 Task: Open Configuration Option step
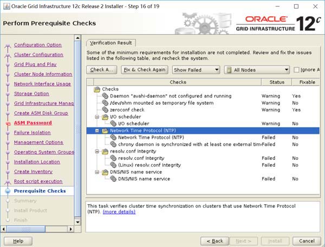tap(38, 45)
